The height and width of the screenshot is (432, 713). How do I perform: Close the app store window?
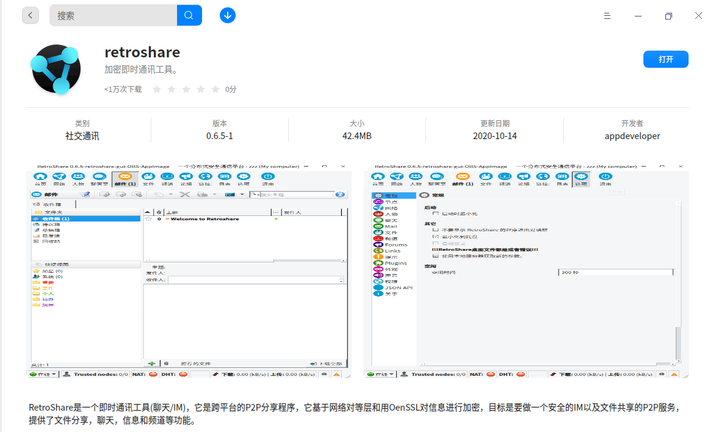coord(698,16)
